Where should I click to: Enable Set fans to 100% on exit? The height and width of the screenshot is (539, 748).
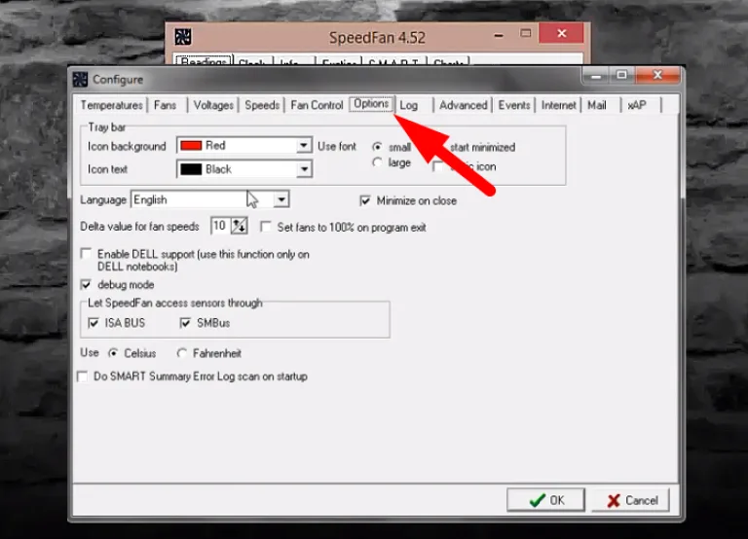[x=266, y=227]
